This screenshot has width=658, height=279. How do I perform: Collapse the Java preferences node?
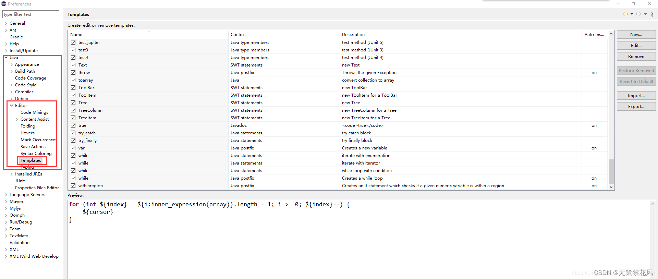pos(6,58)
